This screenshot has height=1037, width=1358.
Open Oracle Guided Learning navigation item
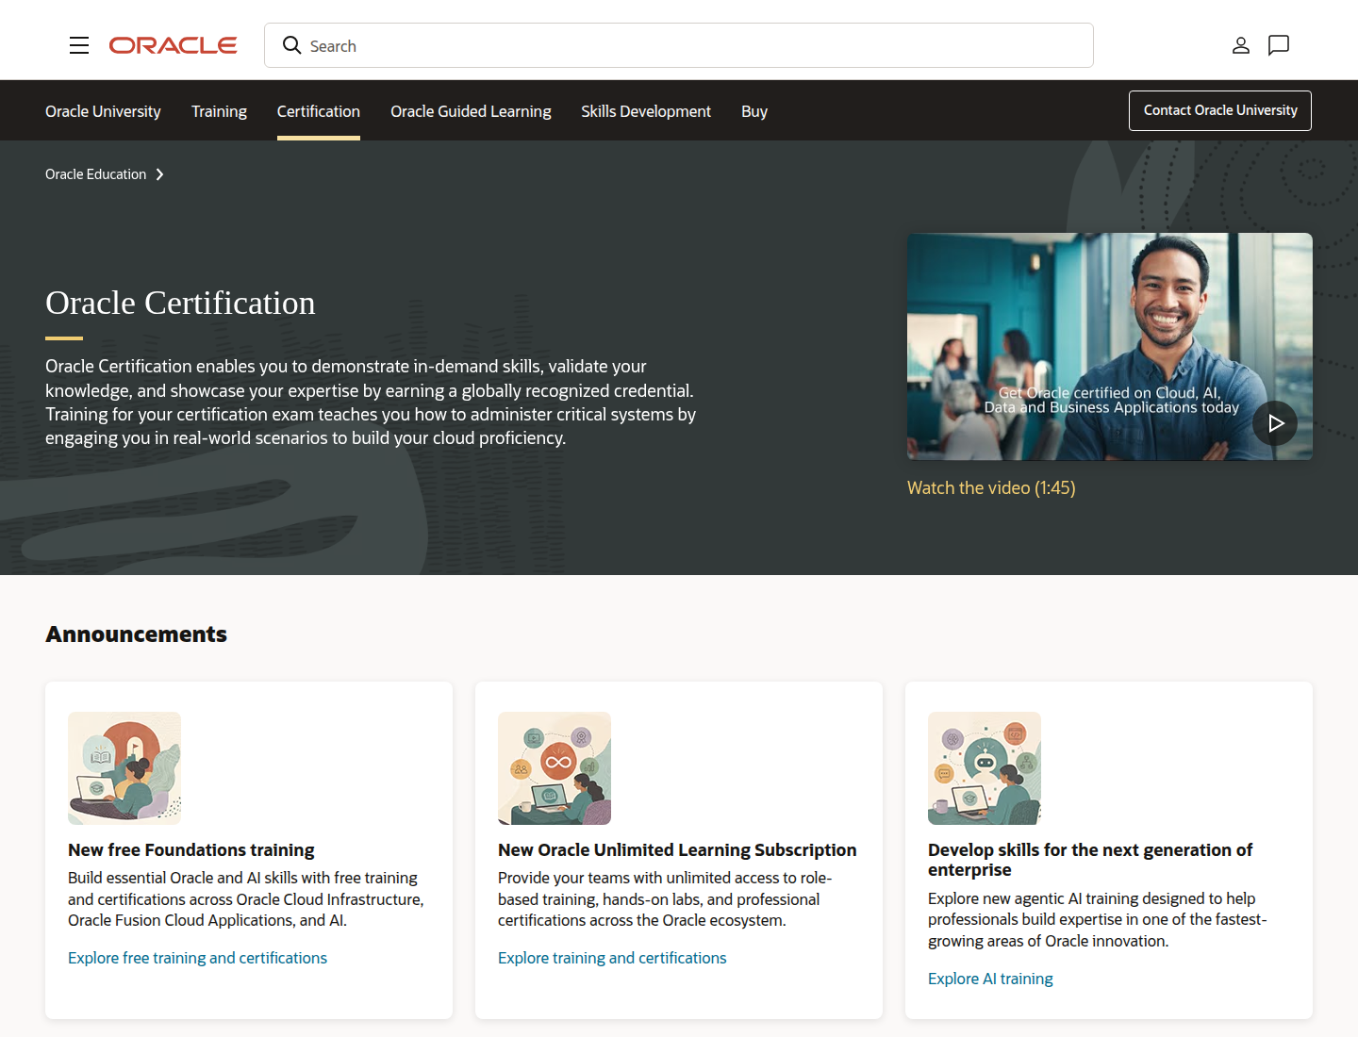coord(471,111)
